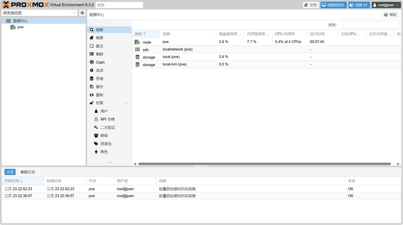
Task: Select the 0.4% of 4 CPUs cell
Action: pos(289,42)
